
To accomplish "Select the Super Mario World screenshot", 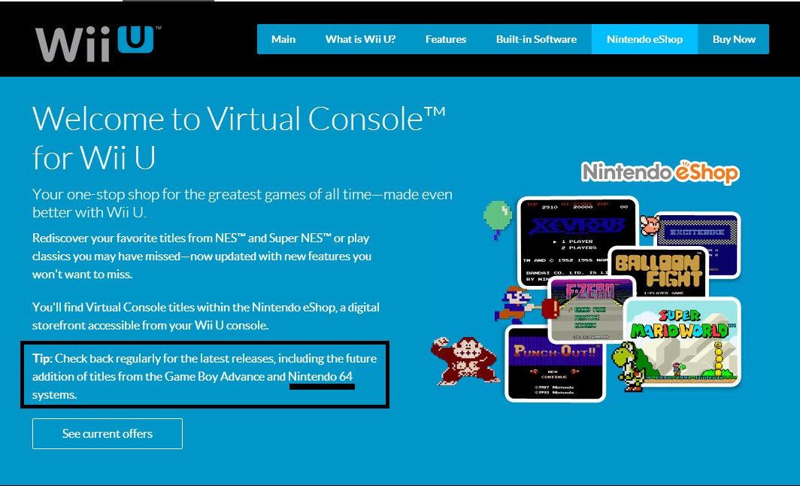I will [x=683, y=343].
